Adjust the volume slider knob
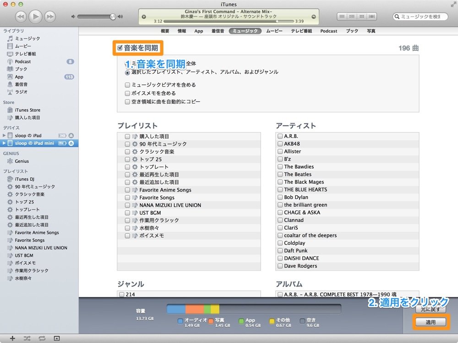 pyautogui.click(x=113, y=17)
